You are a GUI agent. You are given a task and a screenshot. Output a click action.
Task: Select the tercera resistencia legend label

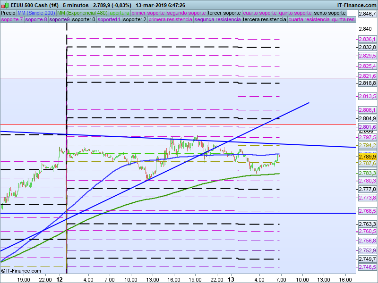click(x=265, y=19)
